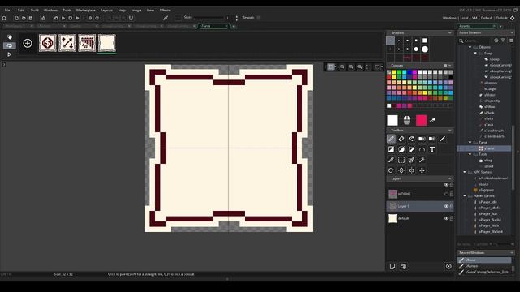Open the Marketplace menu
520x292 pixels.
tap(86, 11)
